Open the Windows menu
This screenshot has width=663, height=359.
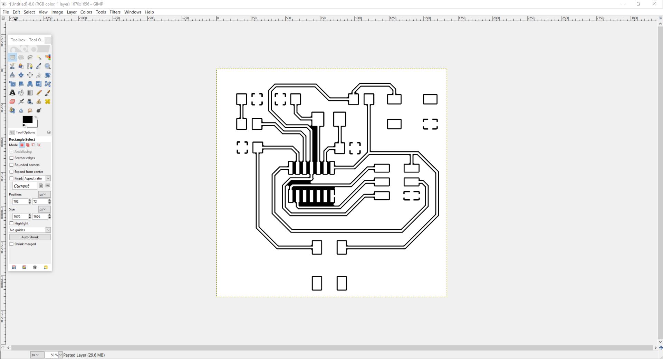(133, 12)
